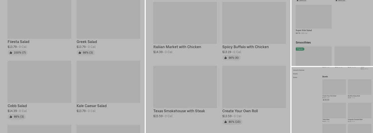Click the Create Your Own Roll photo
Viewport: 373px width, 133px height.
tap(254, 87)
